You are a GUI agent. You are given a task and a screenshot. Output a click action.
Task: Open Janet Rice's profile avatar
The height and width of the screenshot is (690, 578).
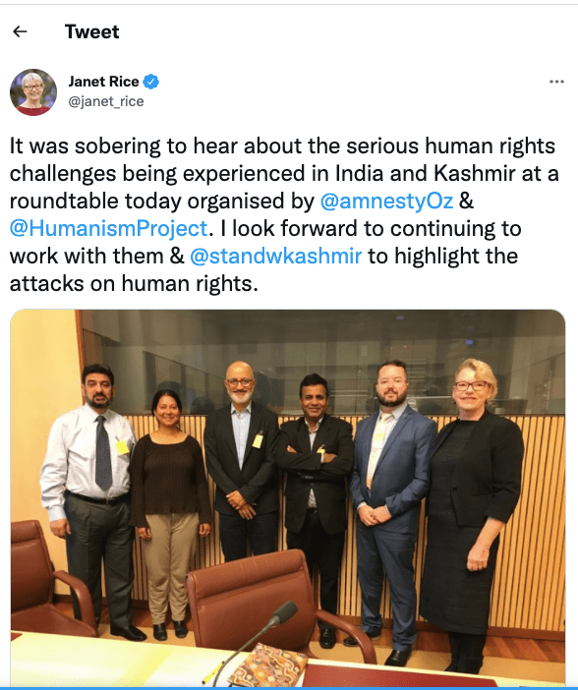33,92
